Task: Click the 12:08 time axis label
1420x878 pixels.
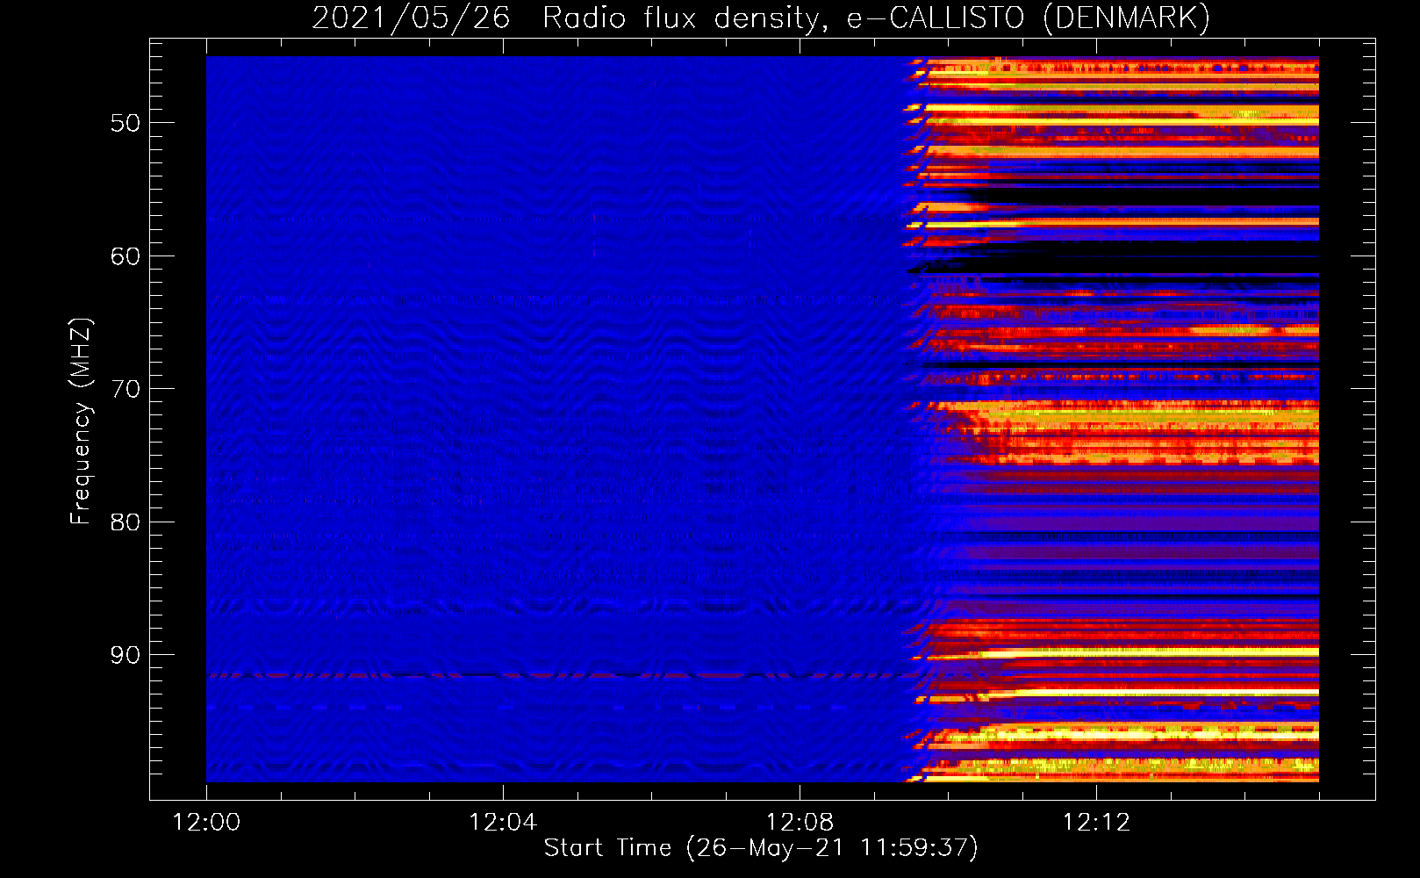Action: (800, 823)
